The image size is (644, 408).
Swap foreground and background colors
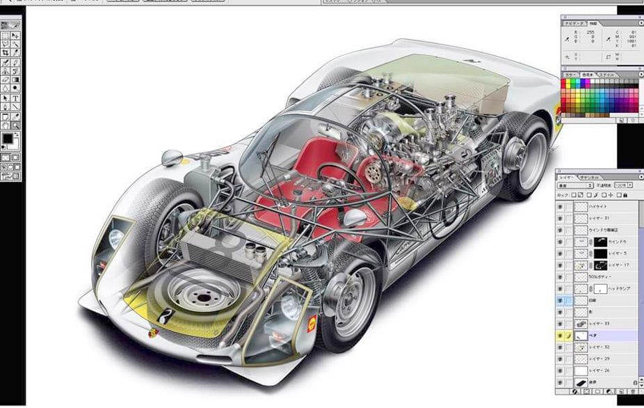tap(17, 134)
